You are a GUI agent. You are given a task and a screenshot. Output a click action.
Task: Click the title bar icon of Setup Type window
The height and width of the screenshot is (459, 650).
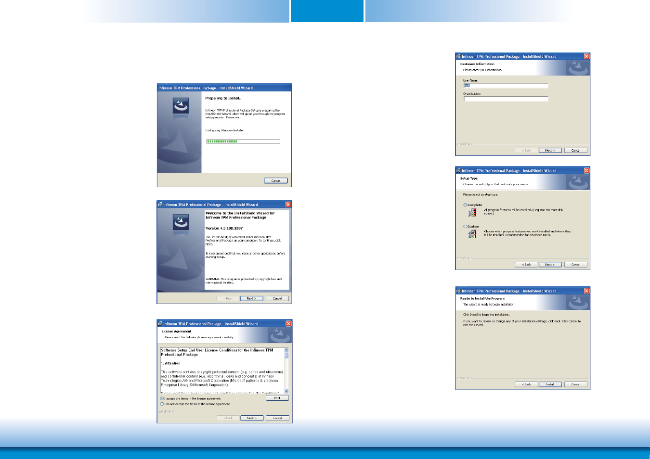click(458, 170)
